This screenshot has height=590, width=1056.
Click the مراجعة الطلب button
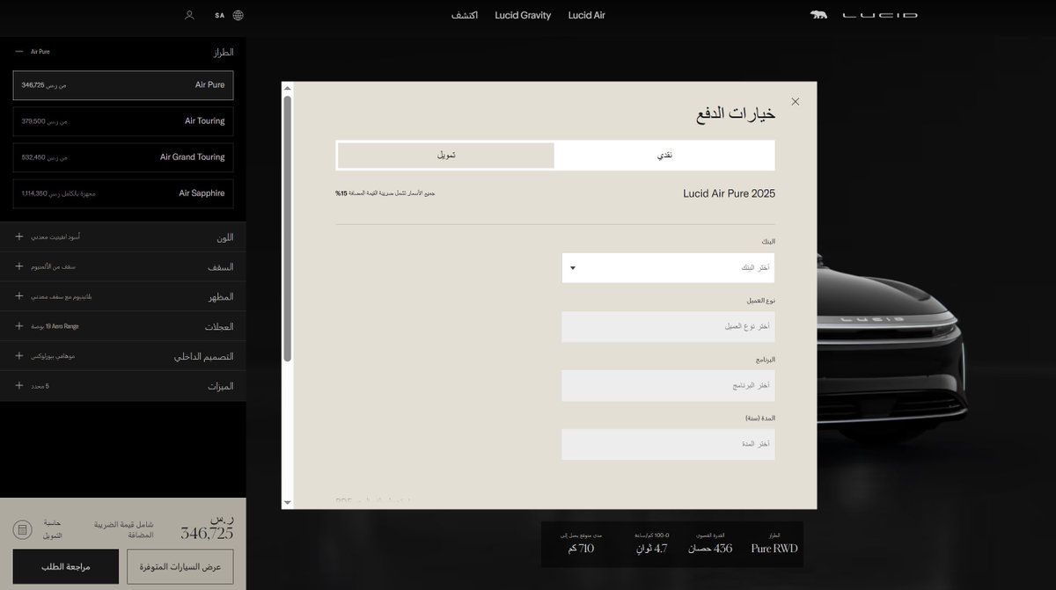[x=66, y=567]
